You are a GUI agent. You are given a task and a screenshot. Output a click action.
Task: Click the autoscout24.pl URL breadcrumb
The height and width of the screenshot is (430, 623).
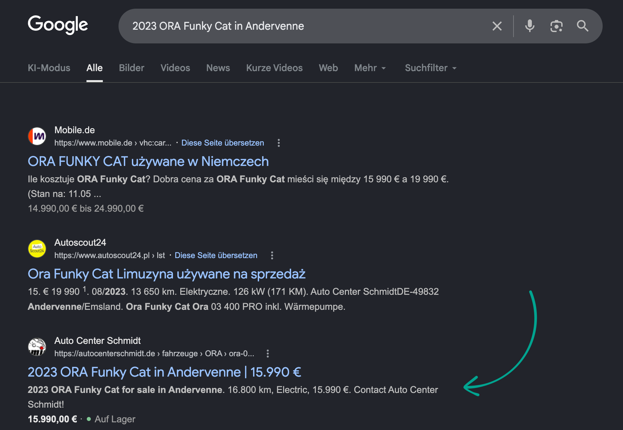(x=110, y=255)
